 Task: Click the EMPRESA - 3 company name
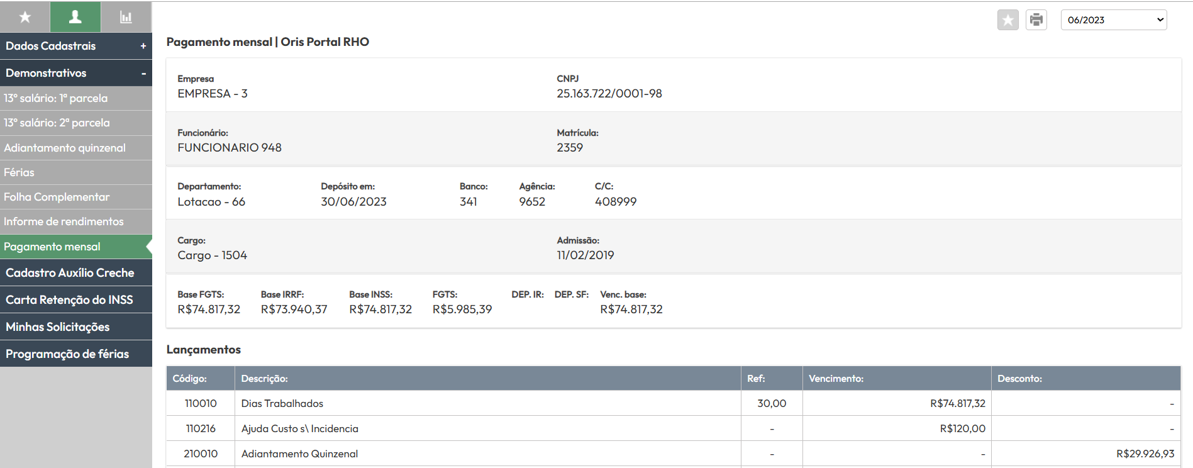pos(213,94)
